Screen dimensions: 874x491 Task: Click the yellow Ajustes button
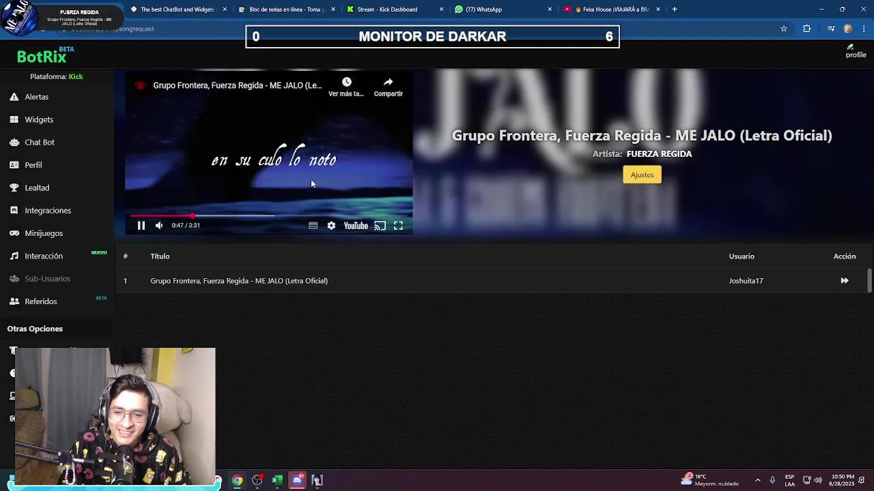[642, 175]
